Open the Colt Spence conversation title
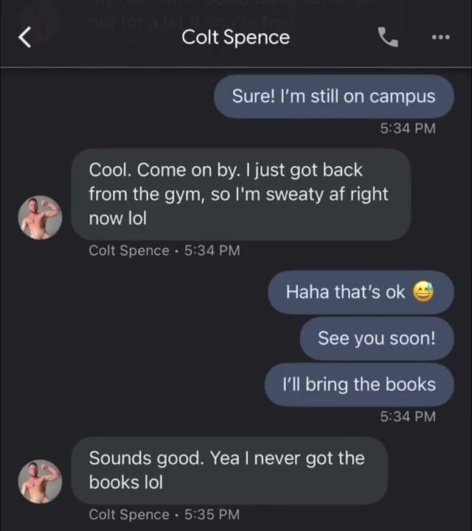 [236, 38]
